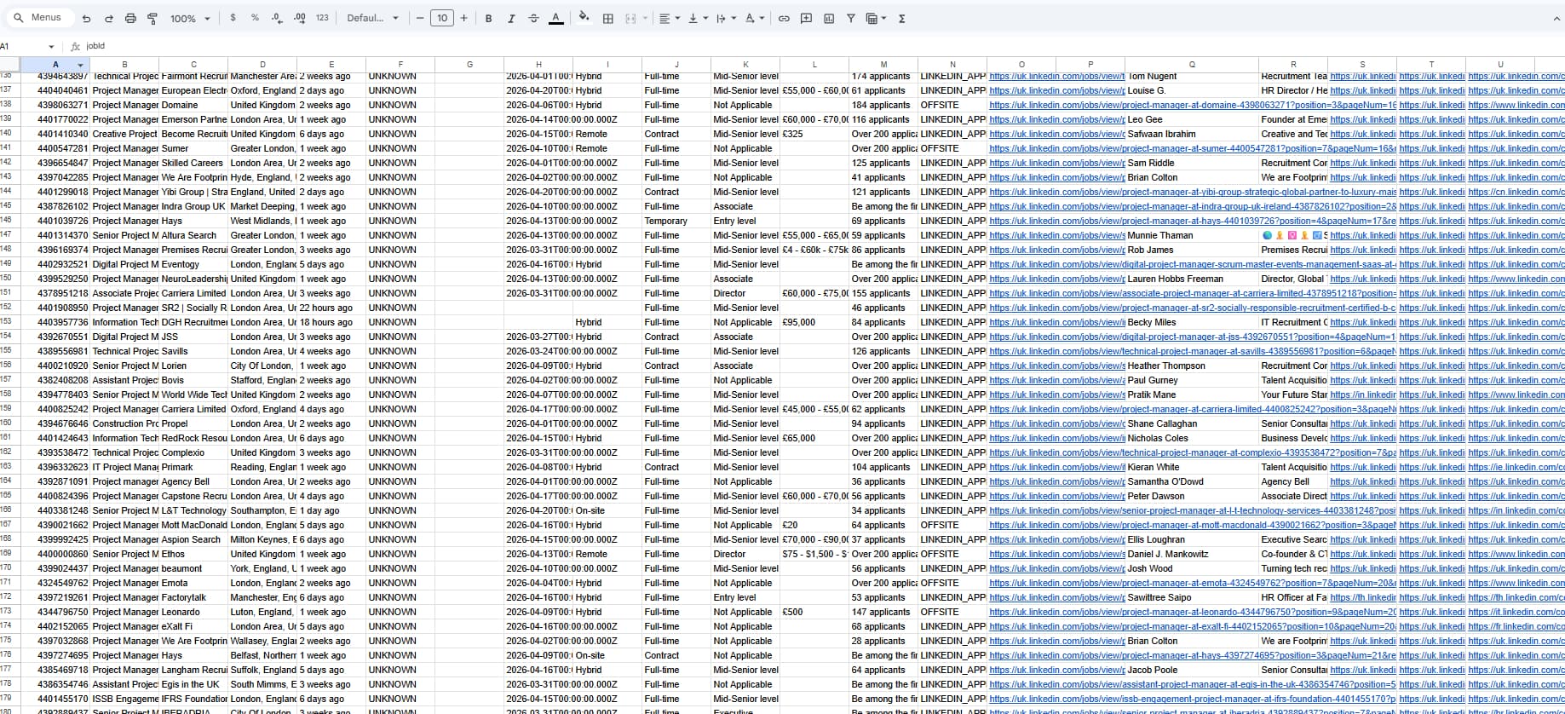Select the 'Emerson Partne' company cell
The width and height of the screenshot is (1565, 714).
click(193, 120)
